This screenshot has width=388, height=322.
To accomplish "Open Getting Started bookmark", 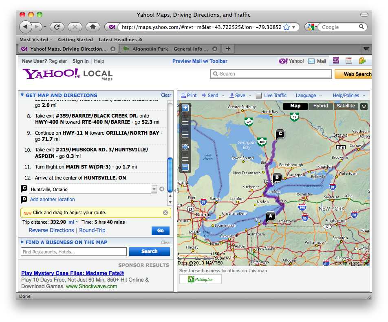I will 75,40.
